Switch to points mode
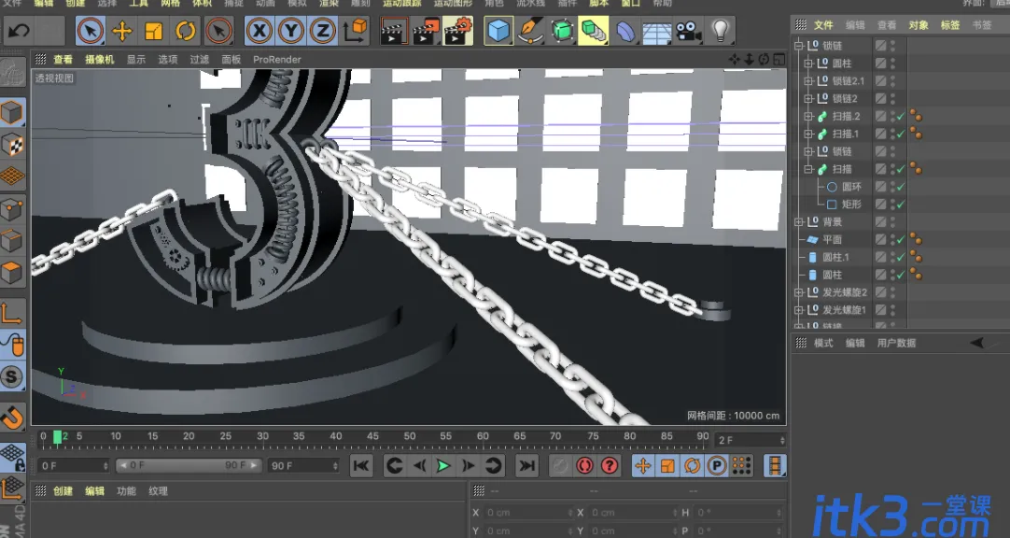This screenshot has height=538, width=1010. click(12, 209)
